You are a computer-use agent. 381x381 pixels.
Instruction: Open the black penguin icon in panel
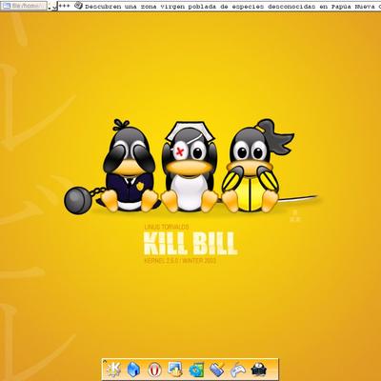click(259, 370)
